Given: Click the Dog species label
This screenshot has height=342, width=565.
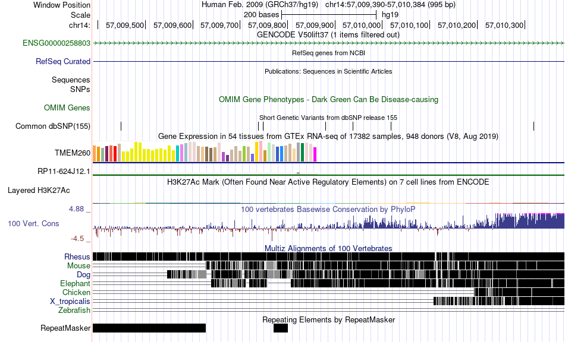Looking at the screenshot, I should click(x=83, y=275).
